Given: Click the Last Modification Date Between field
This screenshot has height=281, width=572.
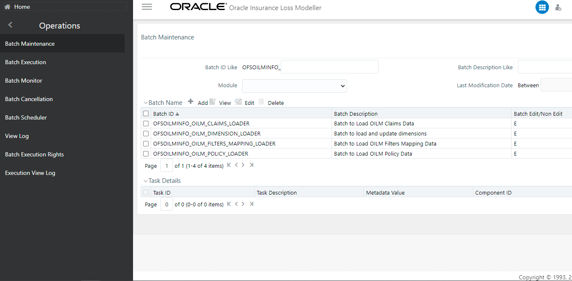Looking at the screenshot, I should 556,85.
